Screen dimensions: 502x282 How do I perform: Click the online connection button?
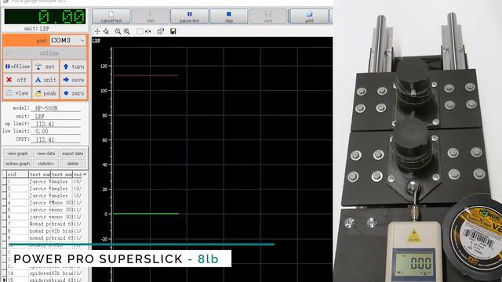pos(45,53)
